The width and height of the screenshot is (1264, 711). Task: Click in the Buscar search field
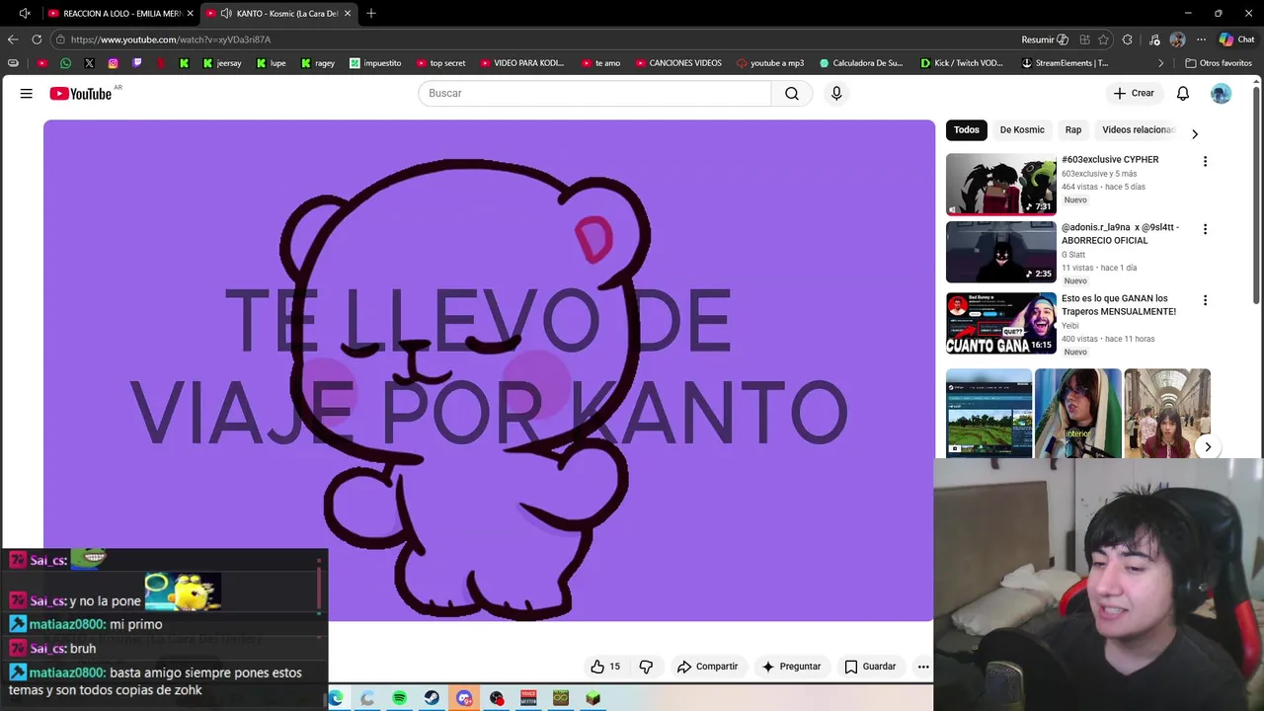point(594,93)
